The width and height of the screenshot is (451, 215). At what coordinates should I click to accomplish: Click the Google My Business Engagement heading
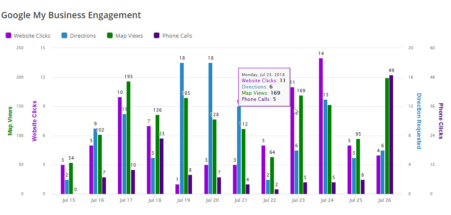pos(71,15)
